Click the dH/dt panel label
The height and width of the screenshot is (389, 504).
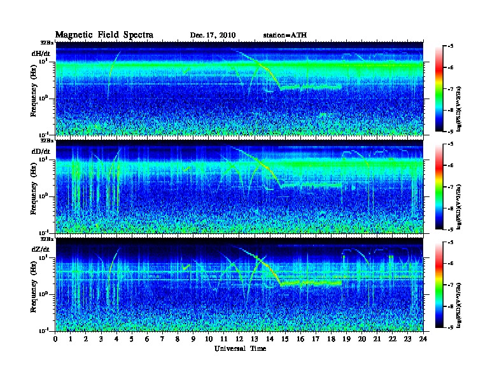click(41, 53)
